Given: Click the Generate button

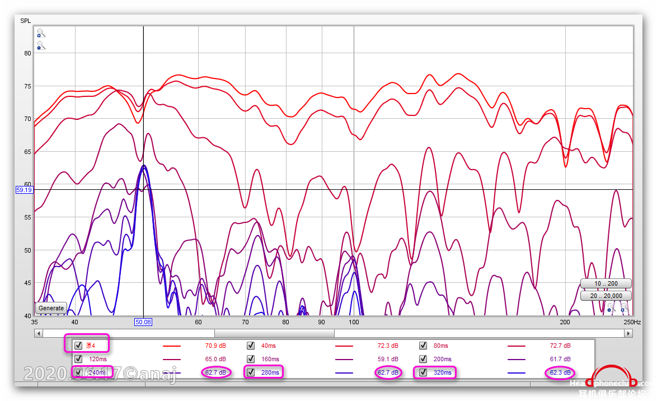Looking at the screenshot, I should tap(51, 308).
